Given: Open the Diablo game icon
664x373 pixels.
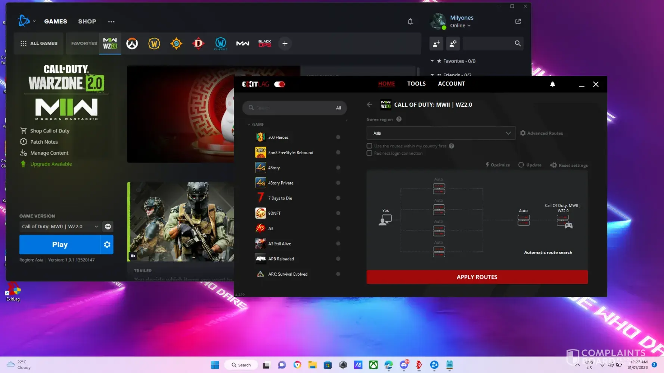Looking at the screenshot, I should [x=198, y=44].
